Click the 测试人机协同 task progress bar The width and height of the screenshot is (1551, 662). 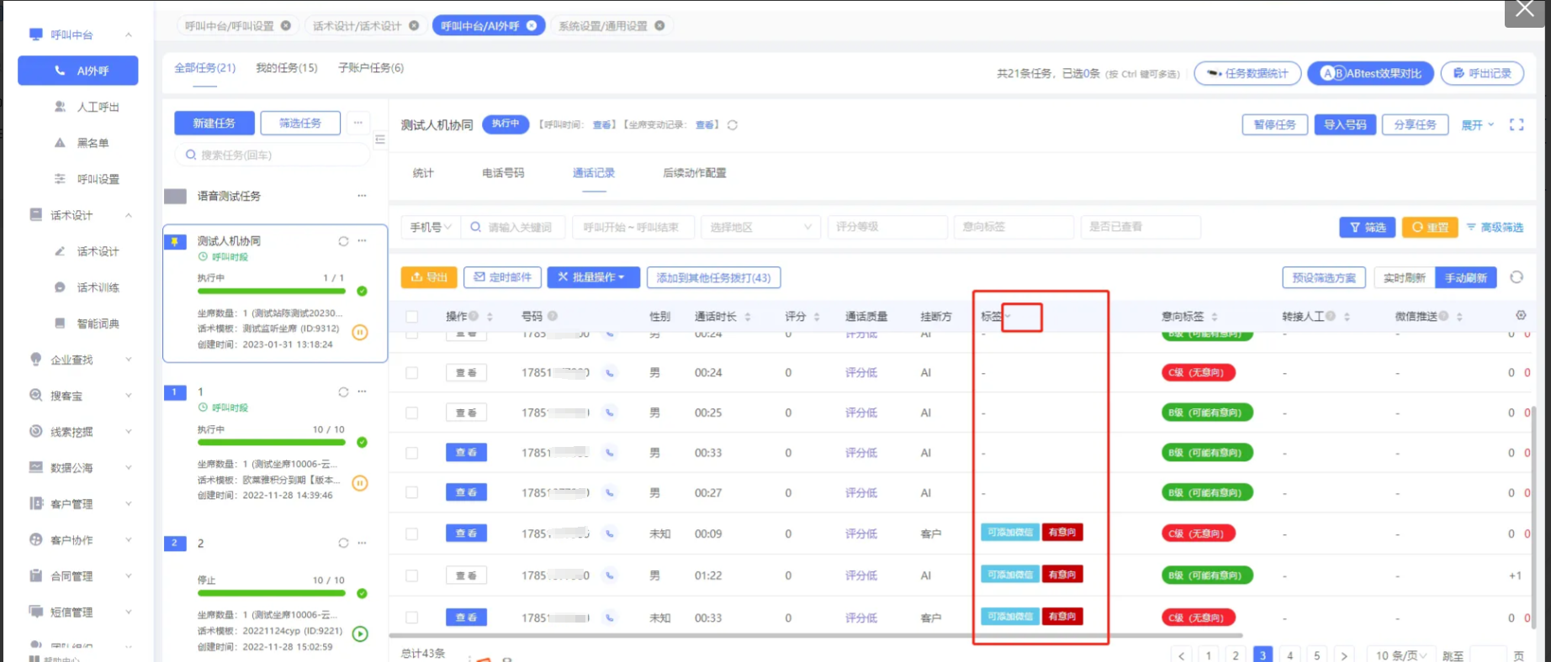point(271,292)
